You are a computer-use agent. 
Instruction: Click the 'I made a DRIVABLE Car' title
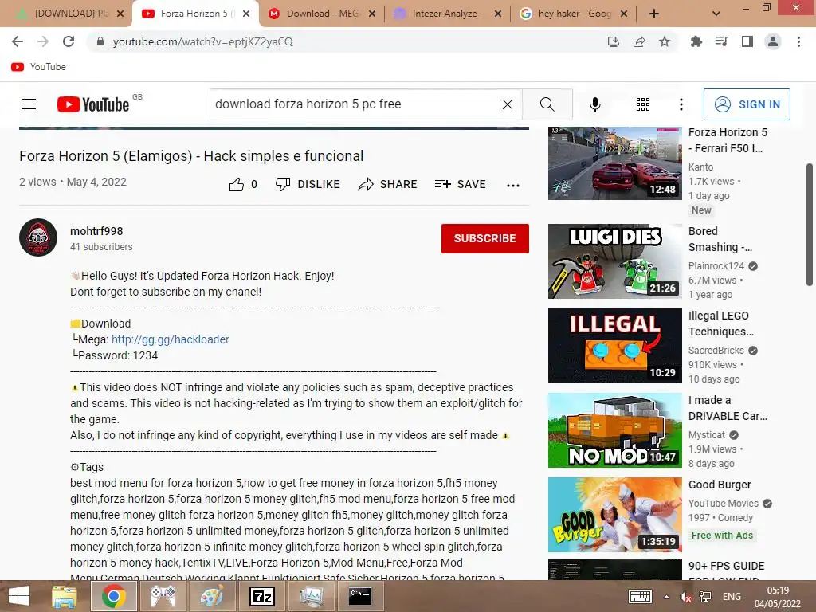728,408
